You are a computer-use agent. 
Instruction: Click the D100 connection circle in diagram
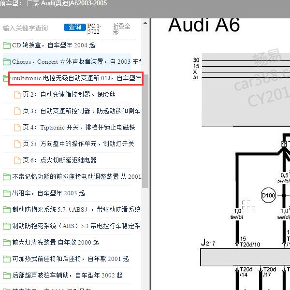pos(268,195)
